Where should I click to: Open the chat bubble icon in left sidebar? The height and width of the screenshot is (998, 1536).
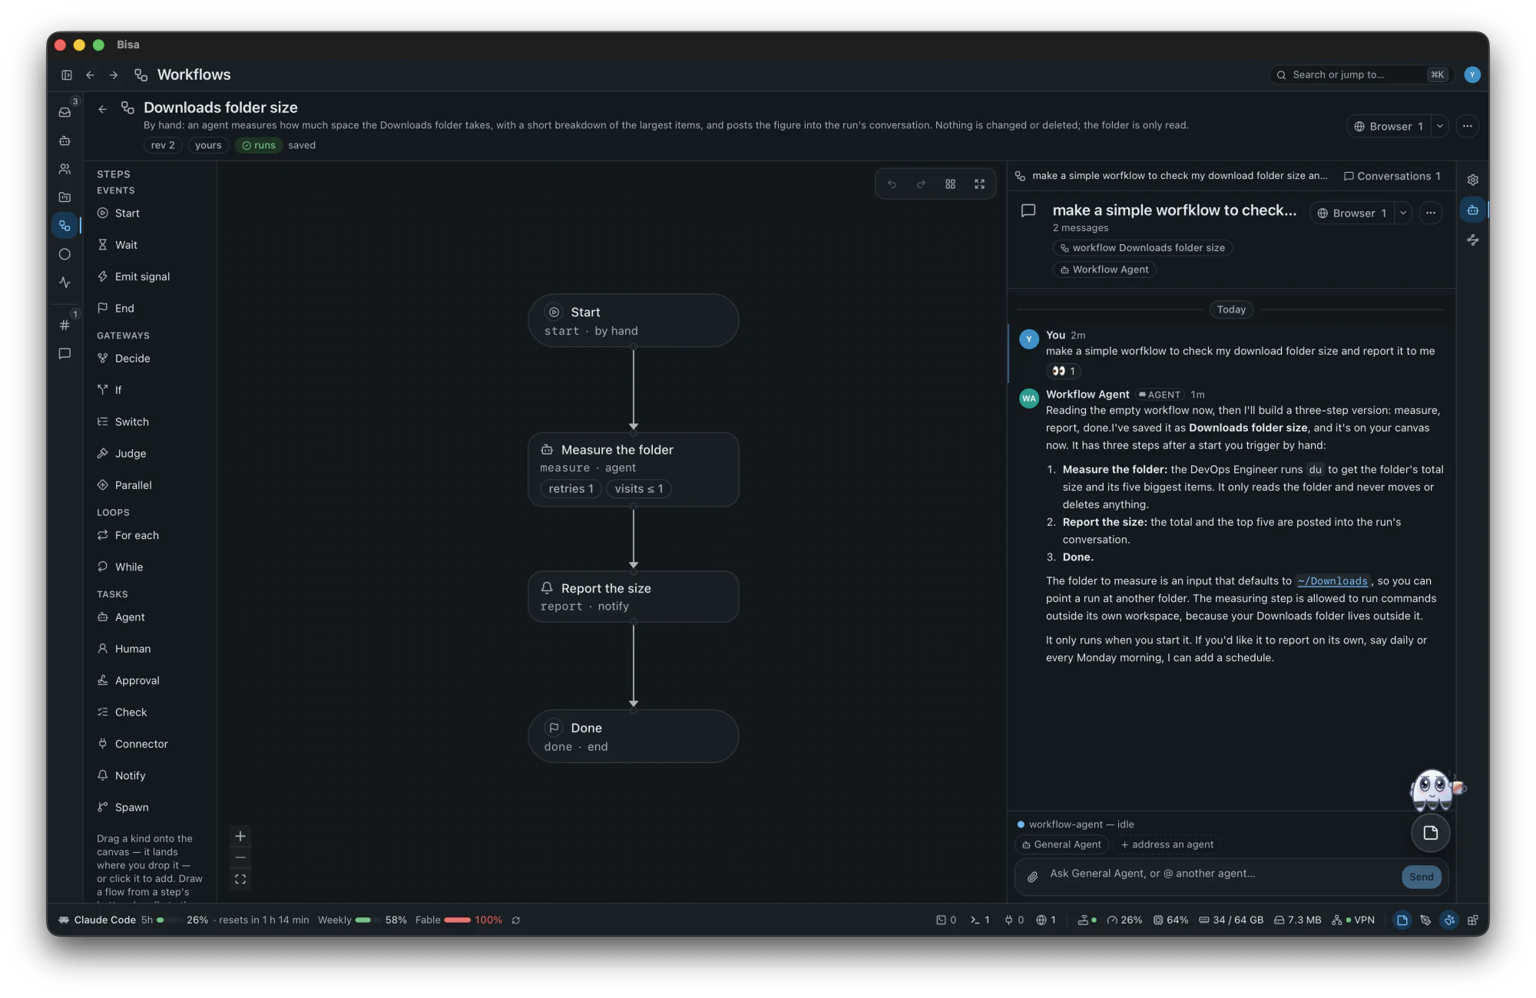[x=65, y=353]
